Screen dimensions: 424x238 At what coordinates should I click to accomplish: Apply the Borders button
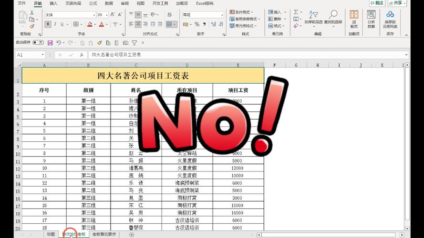pyautogui.click(x=76, y=24)
